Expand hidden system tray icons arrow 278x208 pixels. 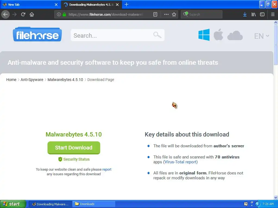pos(258,204)
